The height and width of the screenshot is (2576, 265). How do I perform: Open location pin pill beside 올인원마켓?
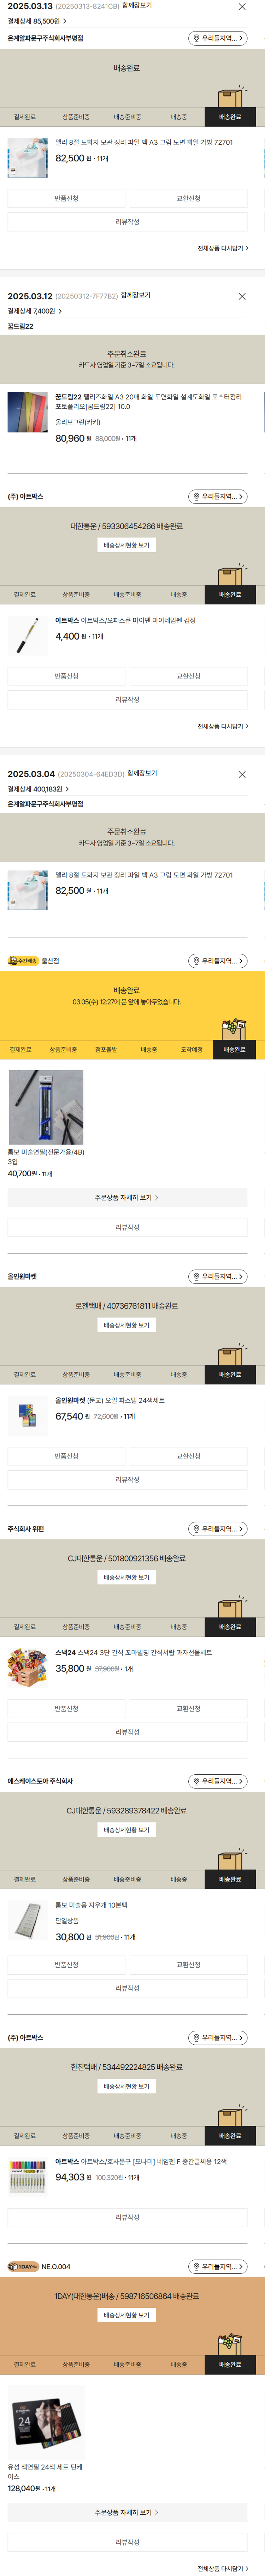click(x=218, y=1277)
